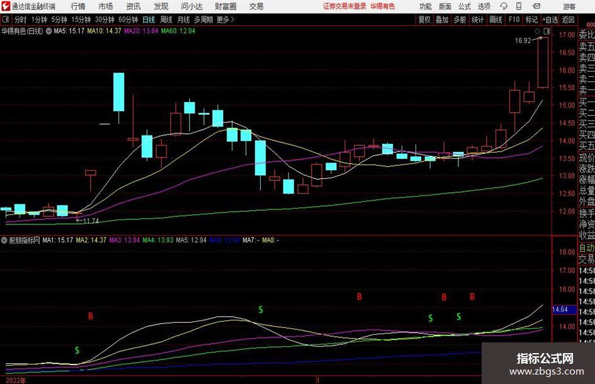Open the 交易 menu
The image size is (595, 384).
256,6
